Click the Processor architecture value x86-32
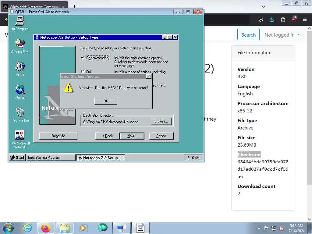This screenshot has height=234, width=312. [x=245, y=111]
